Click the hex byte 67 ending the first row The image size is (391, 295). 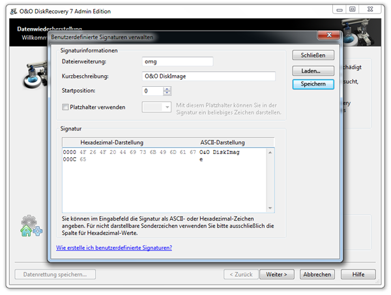click(x=193, y=152)
